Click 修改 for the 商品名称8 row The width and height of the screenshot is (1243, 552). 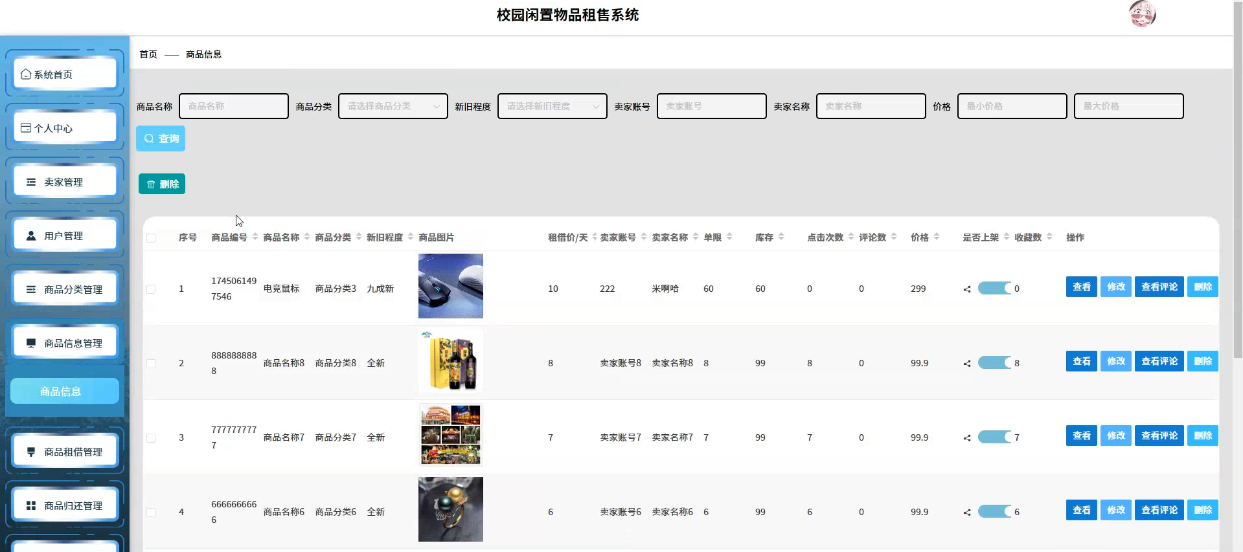[x=1116, y=361]
